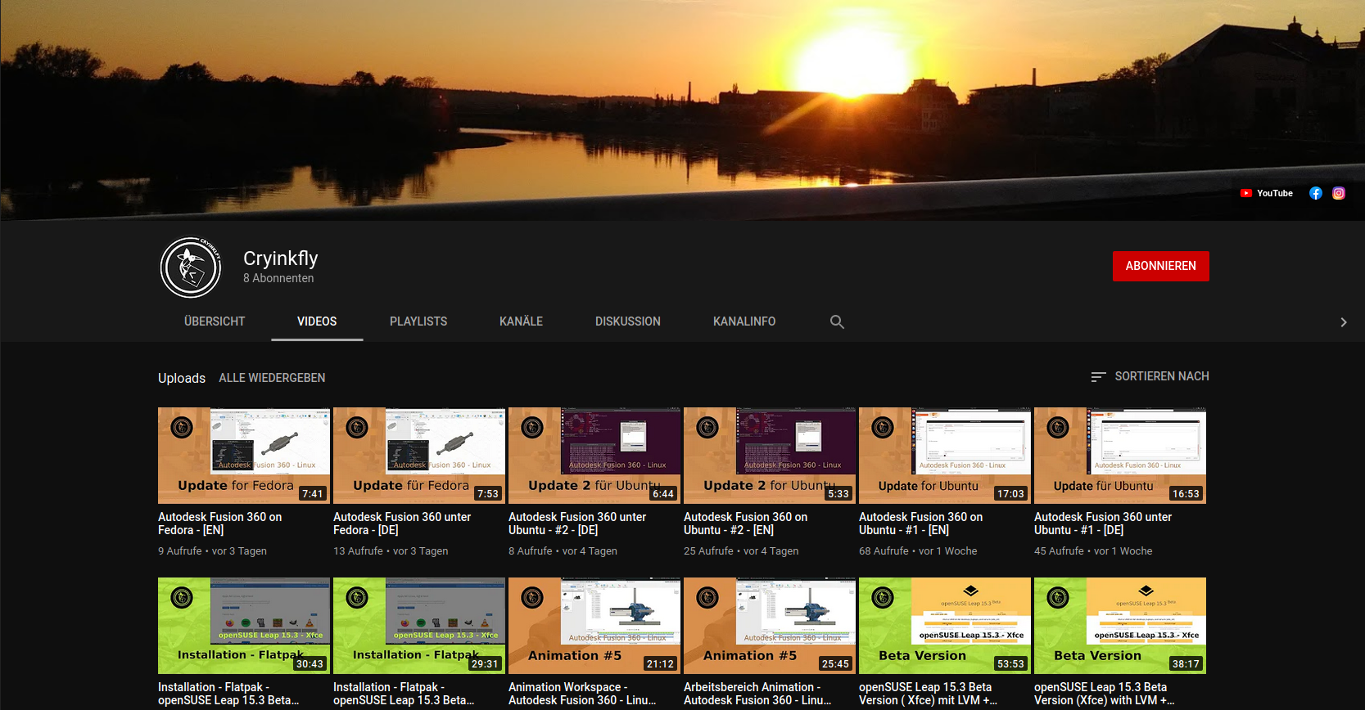Screen dimensions: 1365x710
Task: Open title 'Autodesk Fusion 360 on Ubuntu - #1 - [EN]'
Action: 920,524
